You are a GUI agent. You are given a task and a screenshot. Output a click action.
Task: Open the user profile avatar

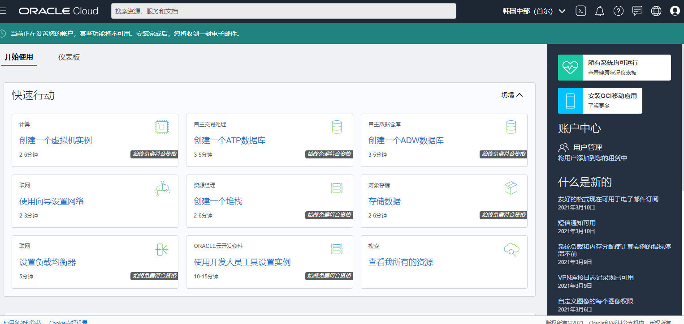coord(675,11)
